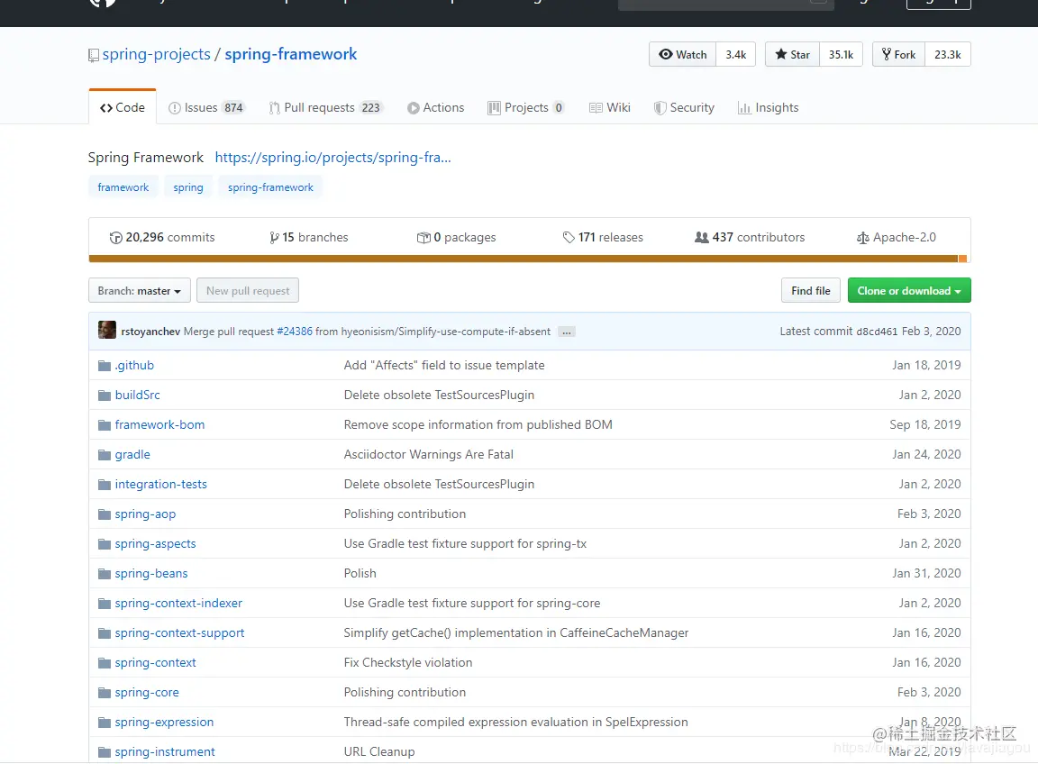Click the Pull requests icon
The width and height of the screenshot is (1038, 764).
coord(274,108)
